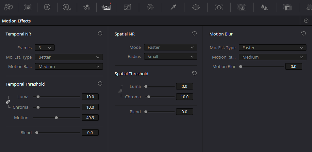Open the Spatial NR Radius dropdown
Image resolution: width=312 pixels, height=152 pixels.
point(171,56)
